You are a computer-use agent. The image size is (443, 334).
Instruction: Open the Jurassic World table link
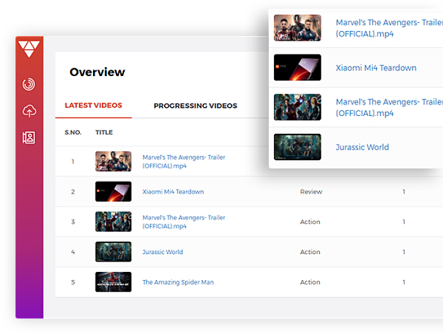point(163,252)
